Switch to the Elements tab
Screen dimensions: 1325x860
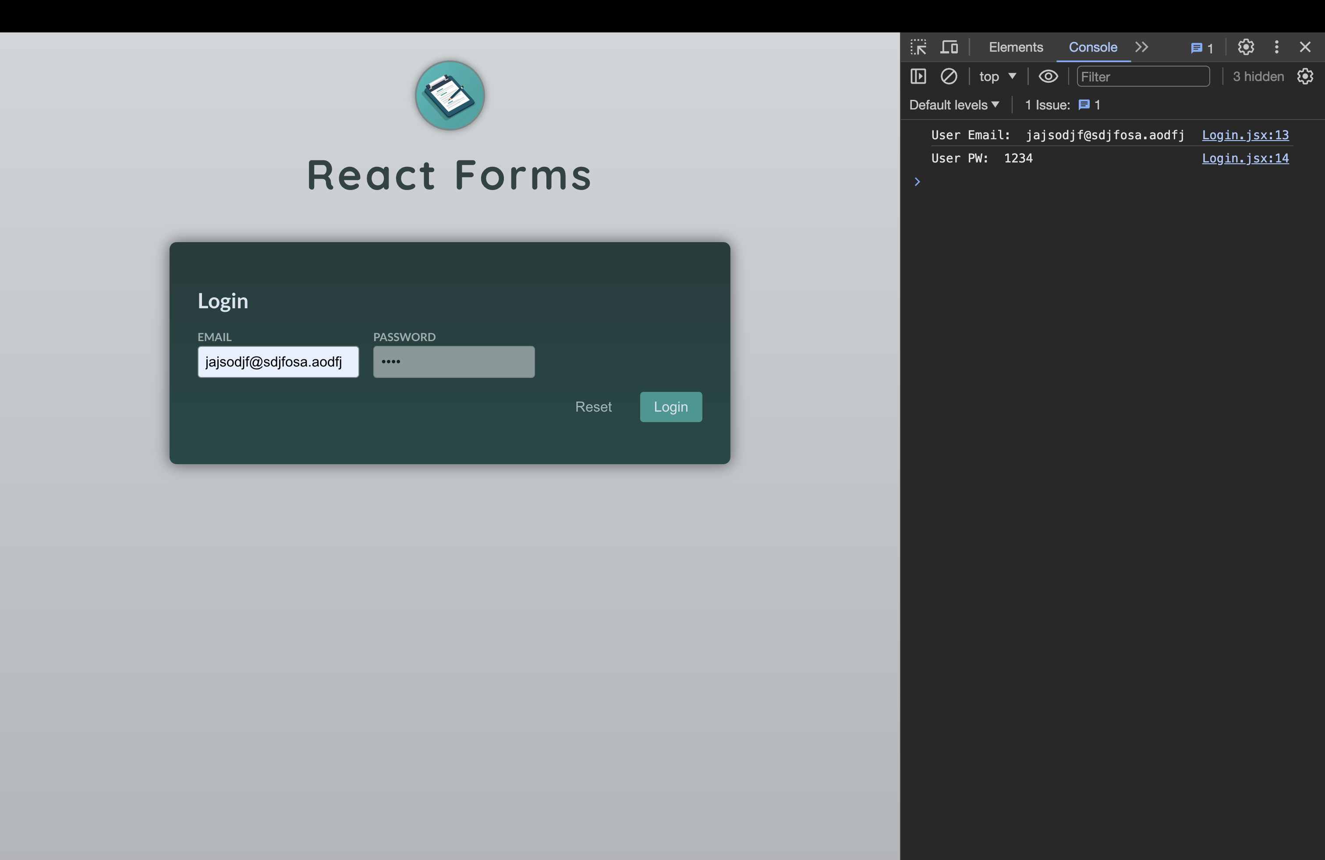click(x=1016, y=47)
